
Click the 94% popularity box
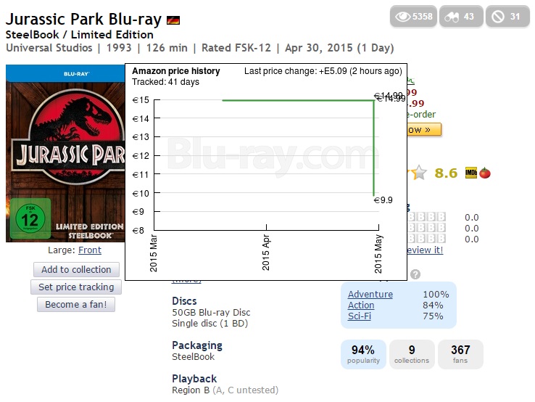click(x=363, y=354)
